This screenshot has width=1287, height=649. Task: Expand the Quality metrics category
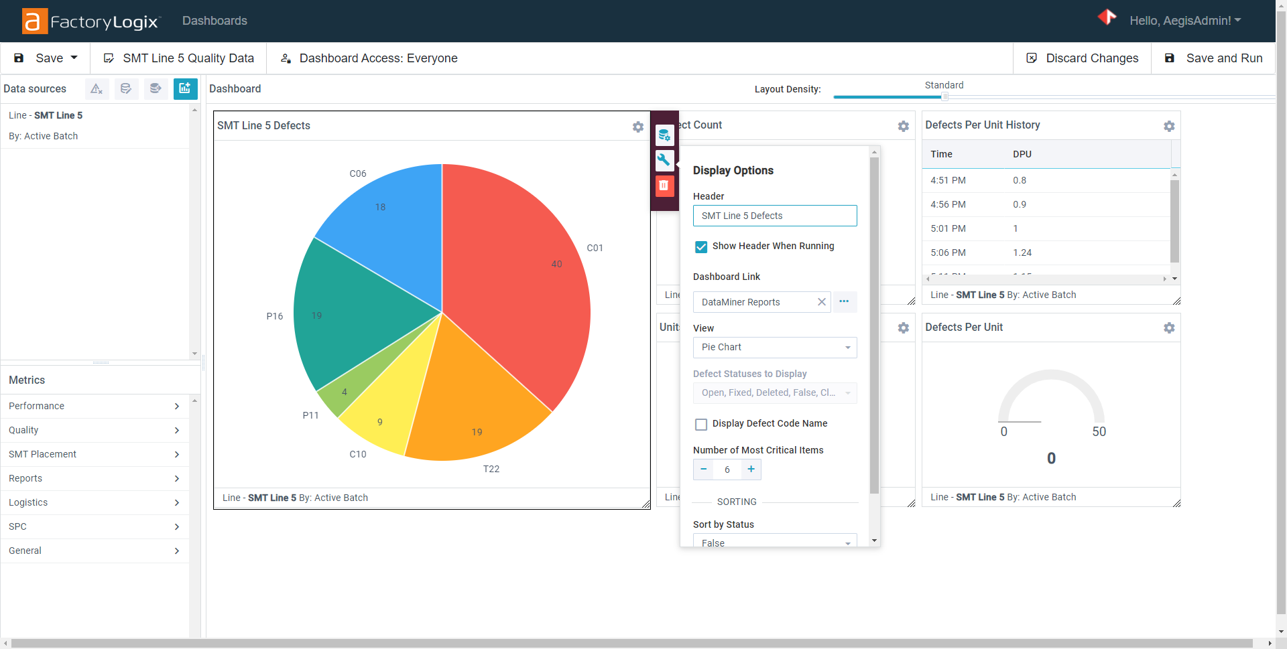click(x=94, y=430)
